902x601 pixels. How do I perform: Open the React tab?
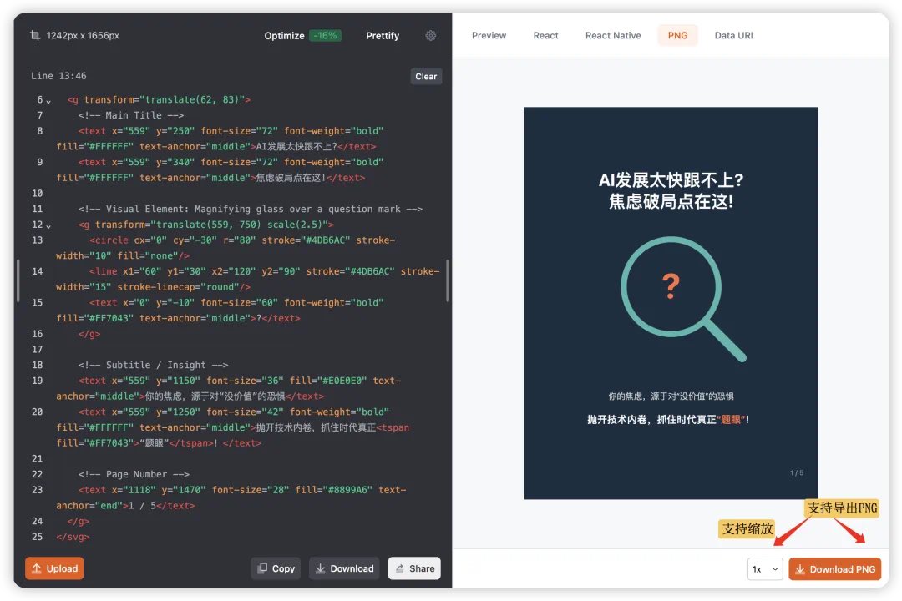(x=545, y=35)
